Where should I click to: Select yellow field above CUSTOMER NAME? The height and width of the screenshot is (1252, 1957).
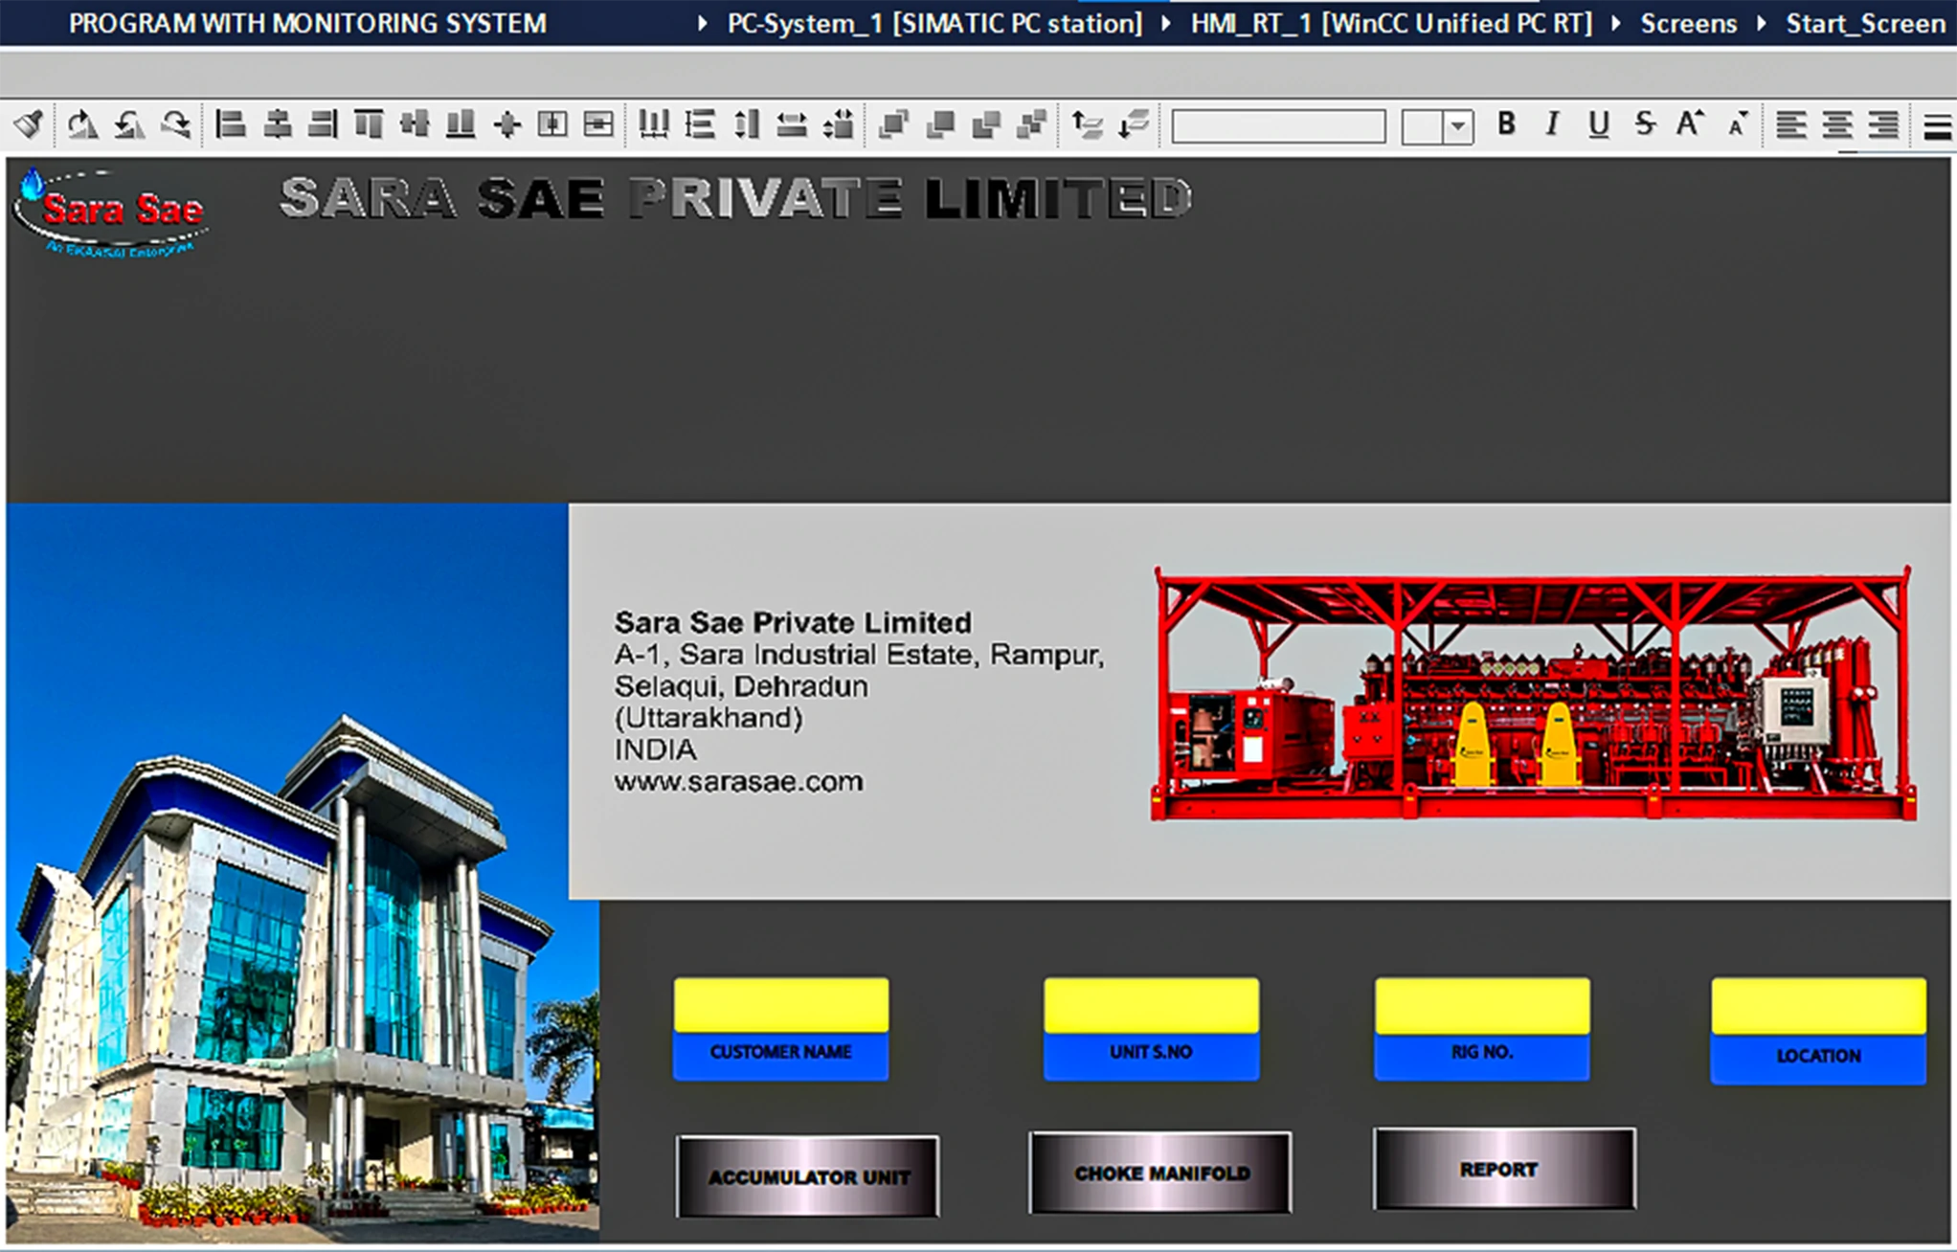(x=780, y=1005)
